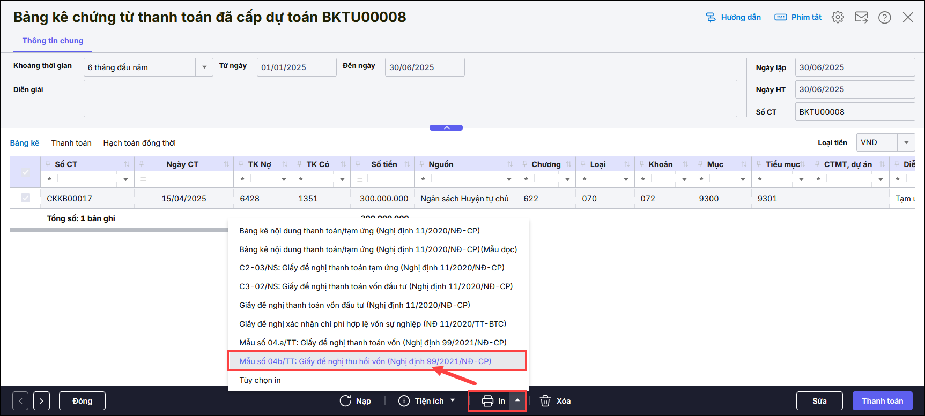Select Bảng kê nội dung (Mẫu dọc) item

pyautogui.click(x=379, y=249)
